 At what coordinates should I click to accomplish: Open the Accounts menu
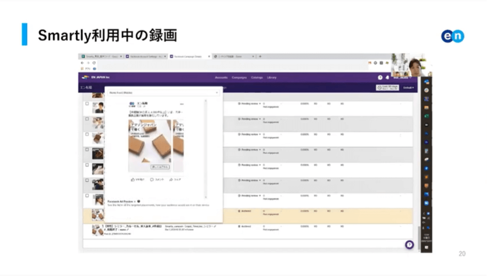(x=221, y=77)
